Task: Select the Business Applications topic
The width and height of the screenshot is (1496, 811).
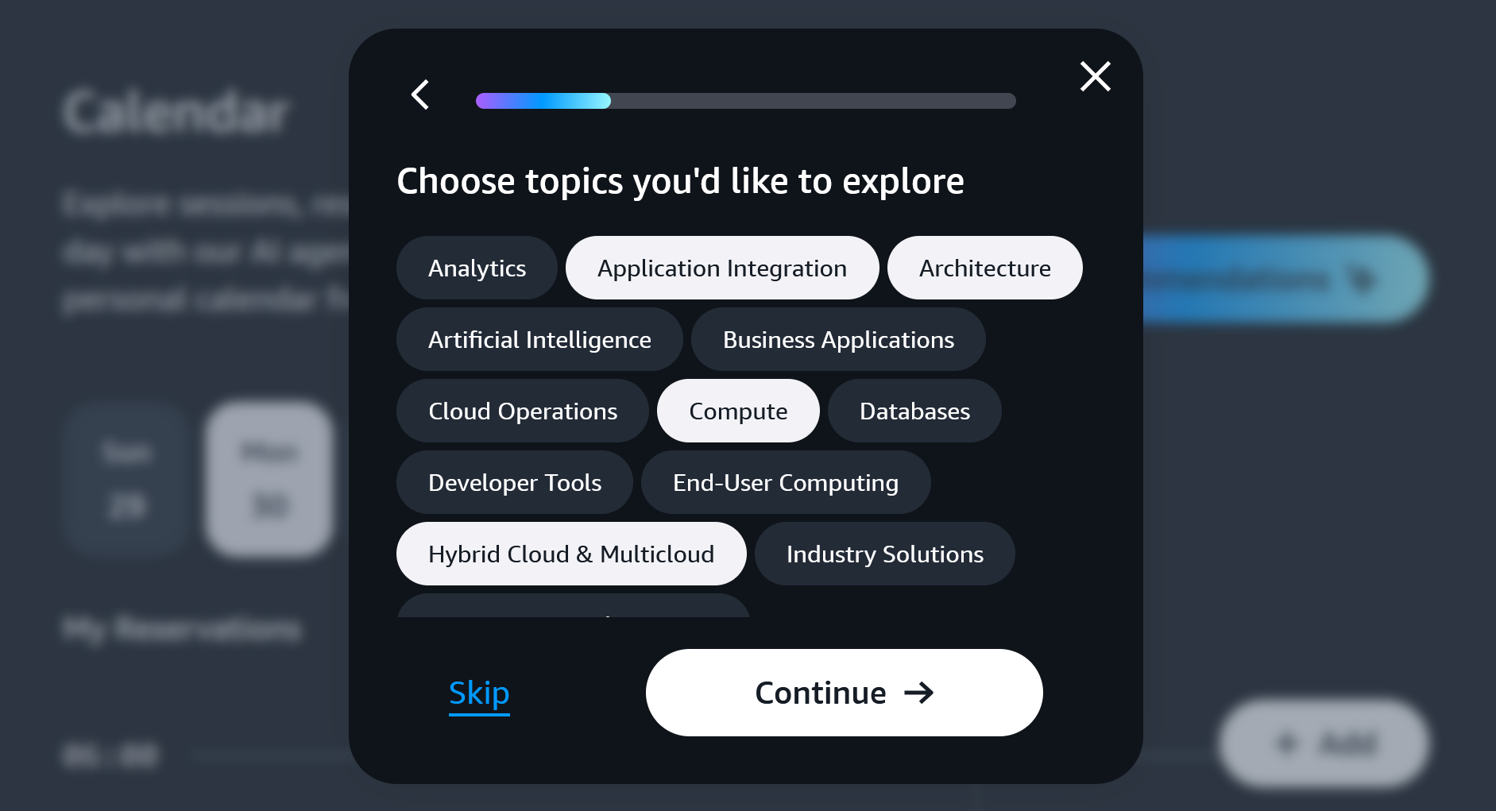Action: pyautogui.click(x=838, y=339)
